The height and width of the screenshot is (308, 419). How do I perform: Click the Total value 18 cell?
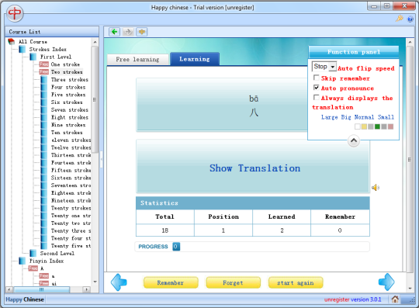164,230
